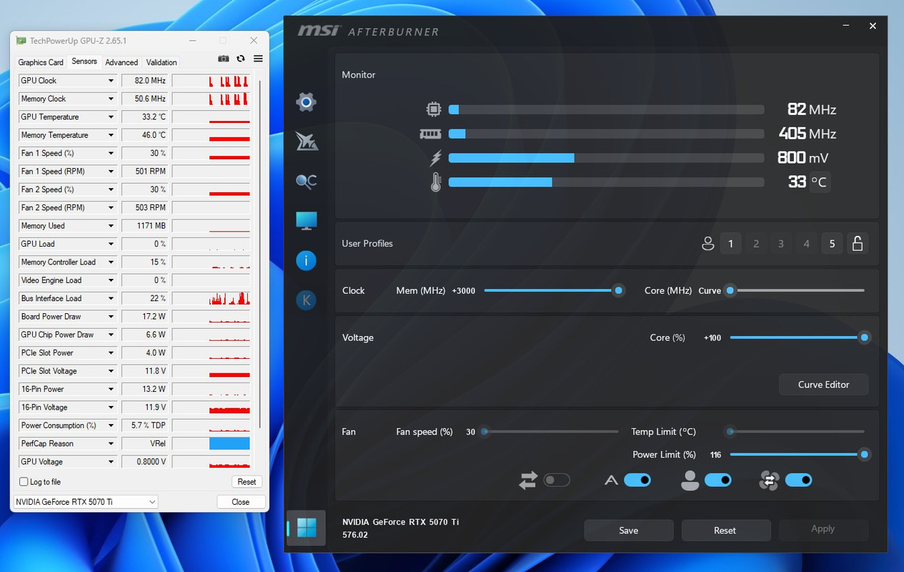
Task: Toggle the user-defined fan switch
Action: coord(718,480)
